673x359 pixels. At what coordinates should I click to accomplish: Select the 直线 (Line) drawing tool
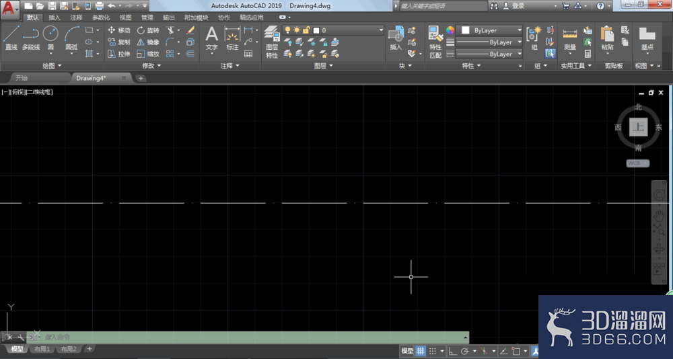tap(11, 38)
